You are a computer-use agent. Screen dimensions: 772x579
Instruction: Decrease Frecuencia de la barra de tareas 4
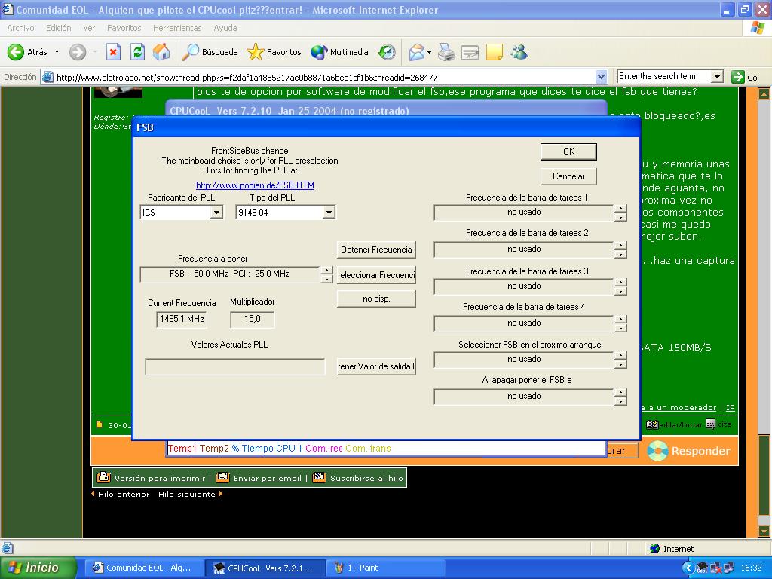pos(621,329)
